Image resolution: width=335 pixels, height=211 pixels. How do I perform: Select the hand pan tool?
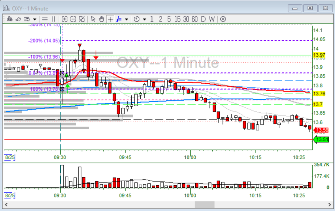102,19
